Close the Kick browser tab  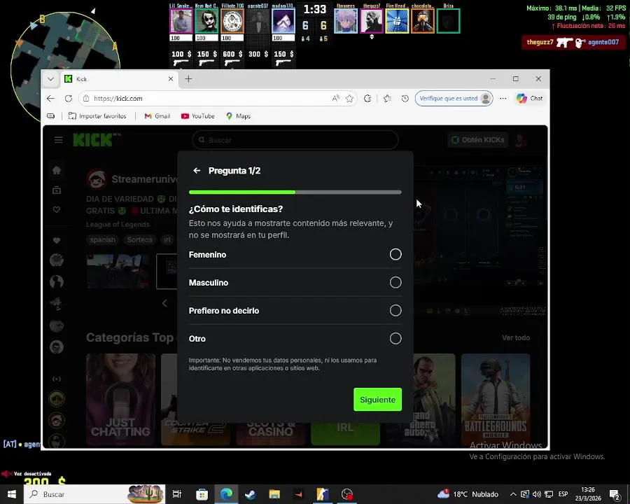(x=171, y=79)
